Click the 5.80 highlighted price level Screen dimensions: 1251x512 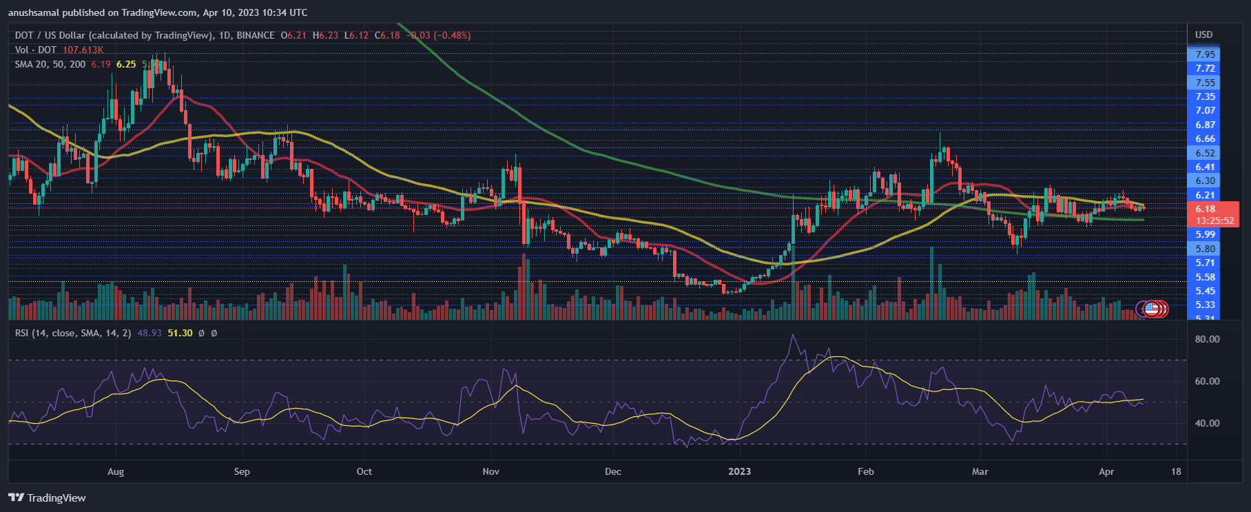1205,249
